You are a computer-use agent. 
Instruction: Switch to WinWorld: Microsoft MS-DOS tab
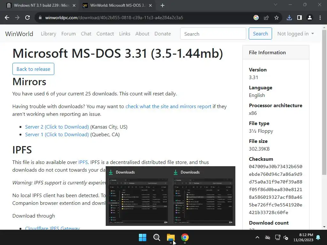tap(117, 5)
